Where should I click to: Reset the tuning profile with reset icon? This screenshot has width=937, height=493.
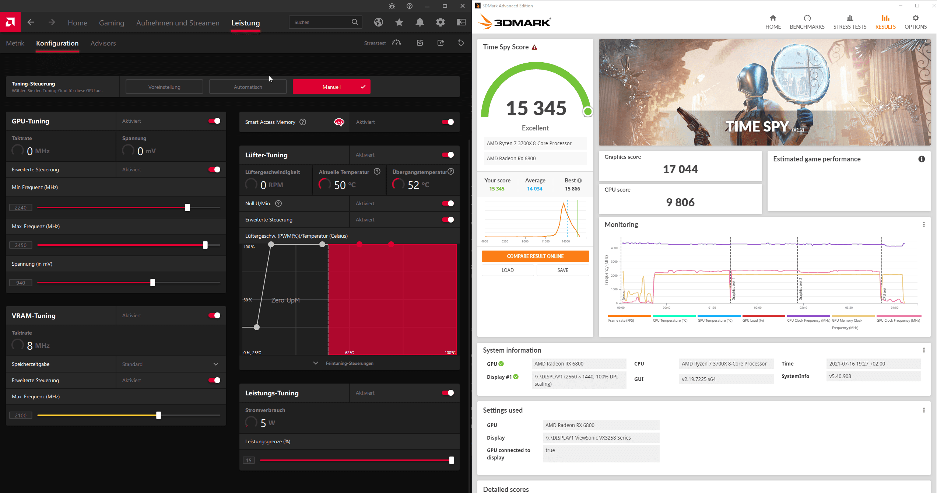[461, 43]
